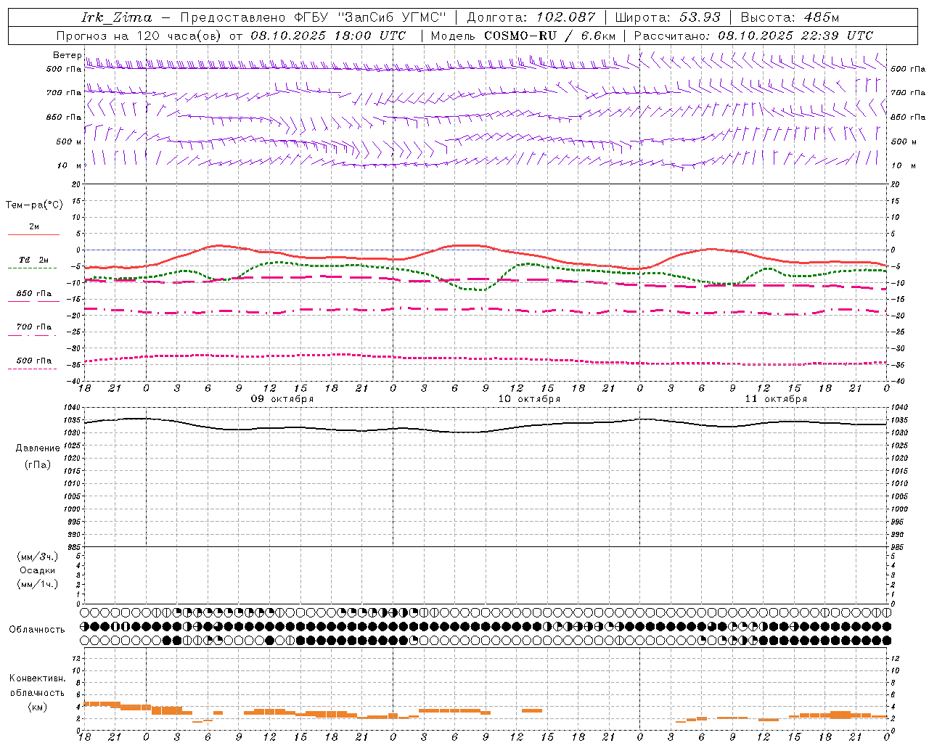Click the '(мм/1ч.)' precipitation unit label
Image resolution: width=929 pixels, height=743 pixels.
point(38,584)
